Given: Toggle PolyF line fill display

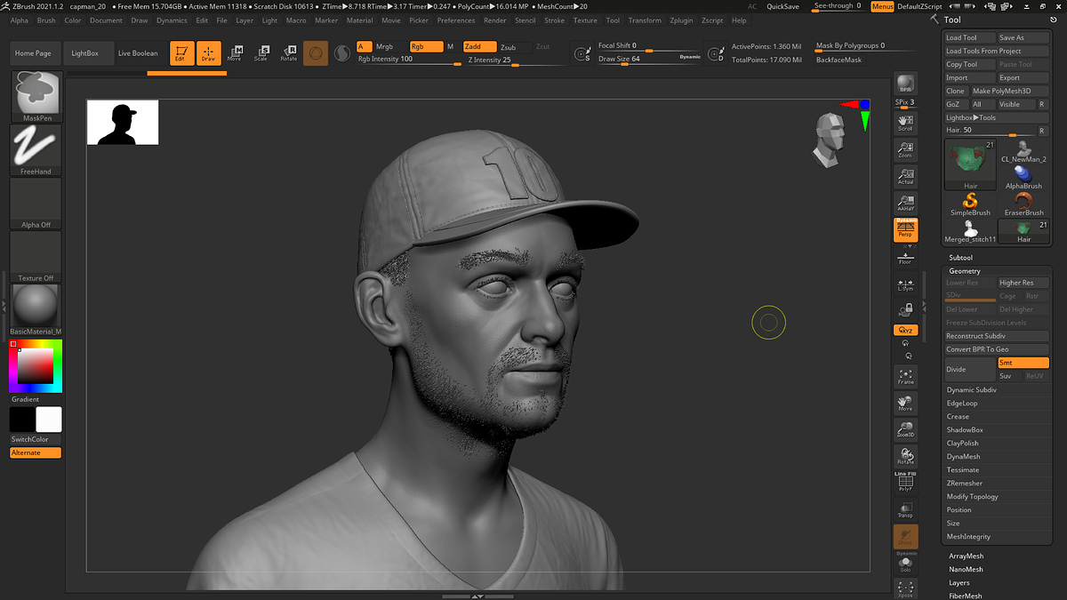Looking at the screenshot, I should (x=905, y=483).
